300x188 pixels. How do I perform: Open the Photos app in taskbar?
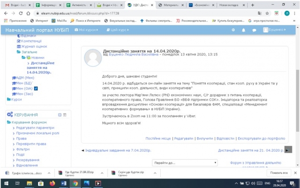[86, 183]
